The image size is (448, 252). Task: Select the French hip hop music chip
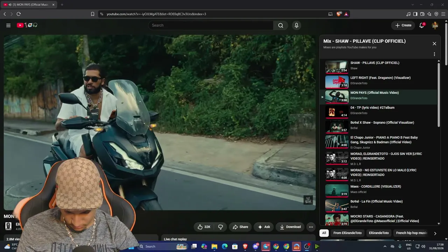click(x=412, y=233)
